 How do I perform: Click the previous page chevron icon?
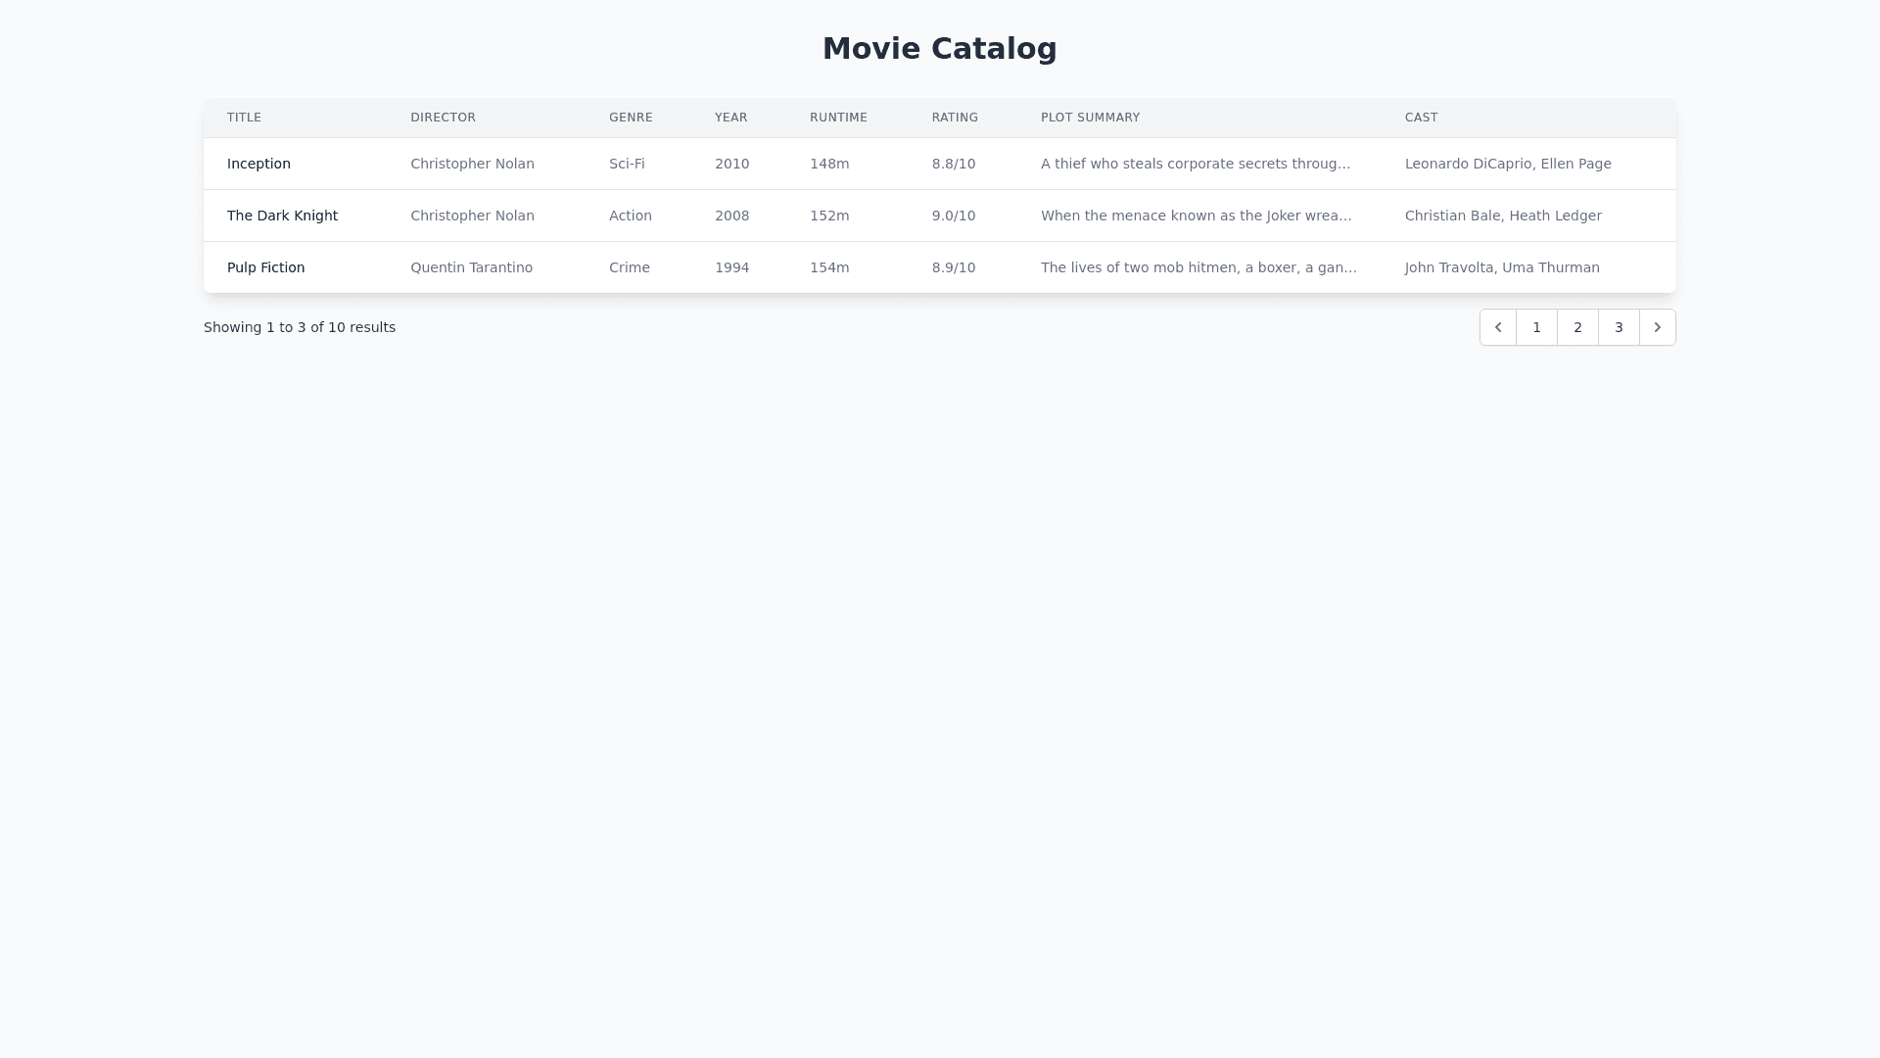[1498, 327]
